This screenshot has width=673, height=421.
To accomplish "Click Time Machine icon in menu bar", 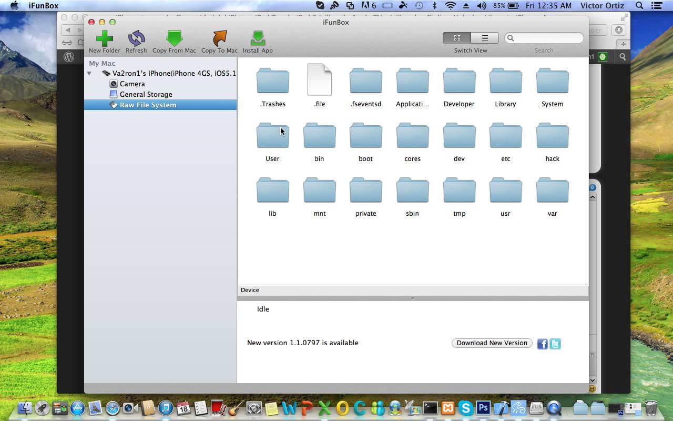I will coord(419,6).
